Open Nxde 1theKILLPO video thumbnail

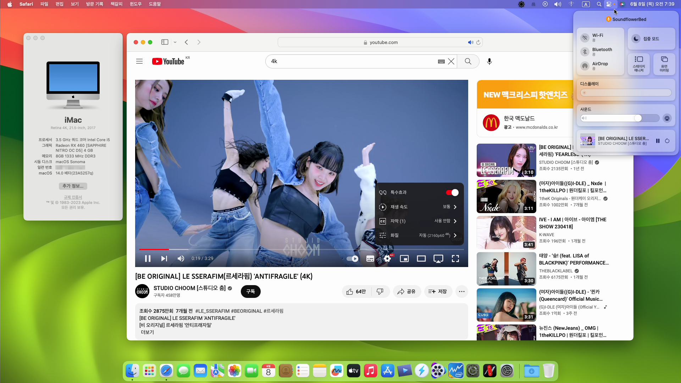506,196
